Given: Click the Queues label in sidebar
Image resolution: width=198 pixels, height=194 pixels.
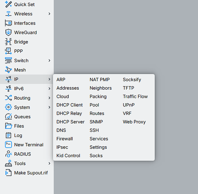Looking at the screenshot, I should (23, 117).
